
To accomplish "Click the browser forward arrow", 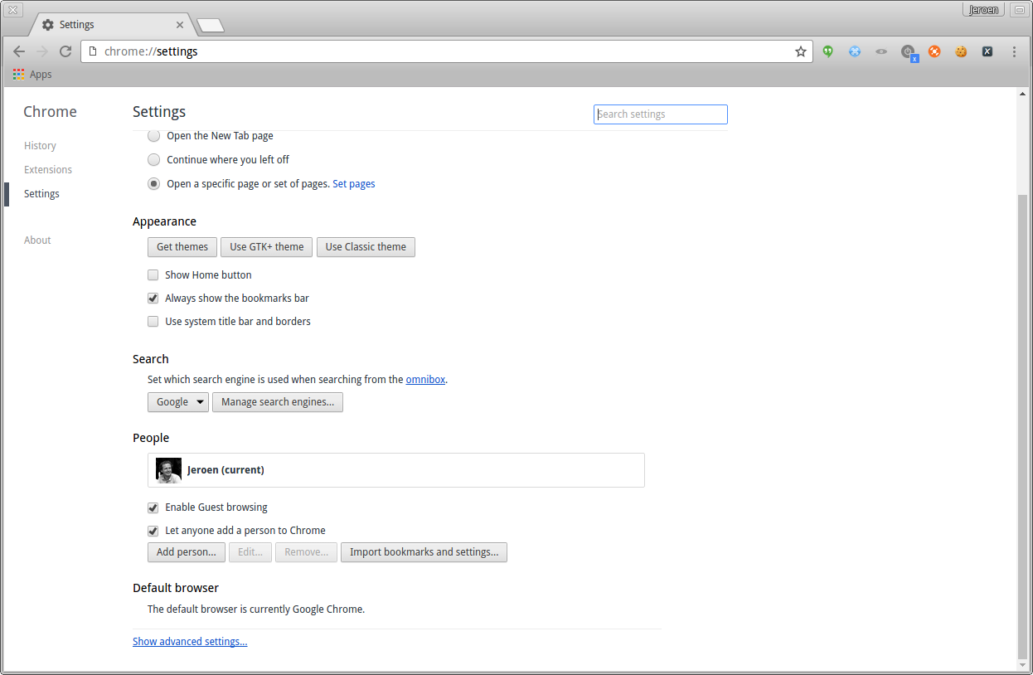I will click(42, 51).
